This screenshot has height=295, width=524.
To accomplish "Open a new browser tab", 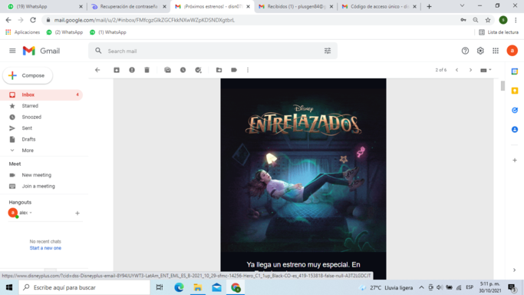I will click(x=429, y=6).
